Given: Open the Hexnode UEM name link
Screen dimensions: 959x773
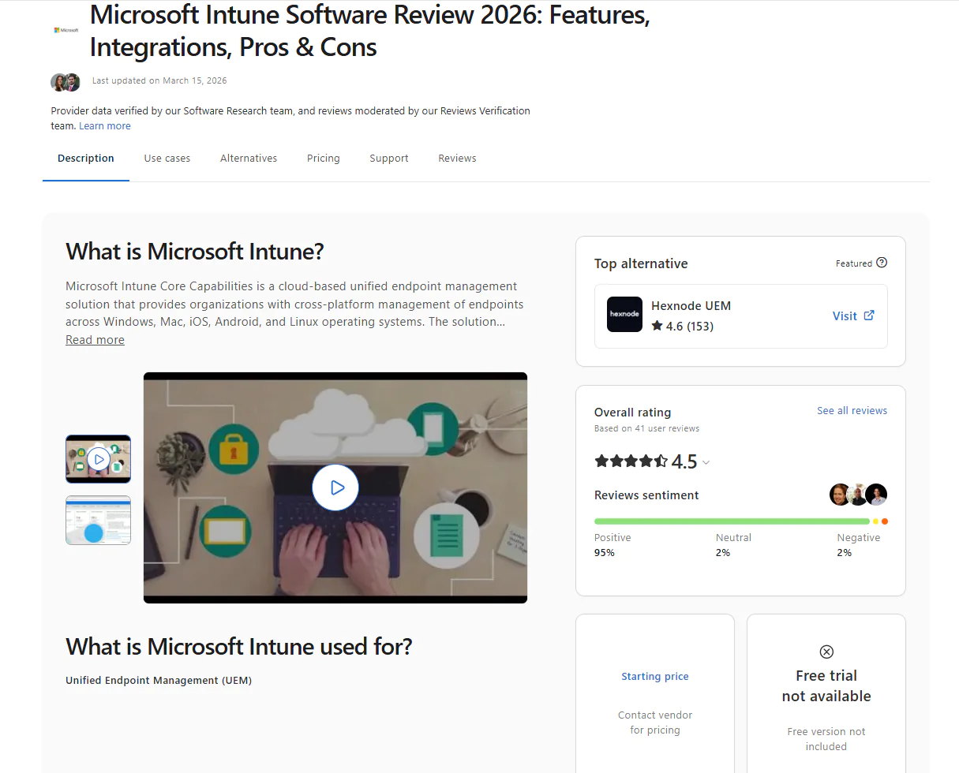Looking at the screenshot, I should pyautogui.click(x=691, y=306).
